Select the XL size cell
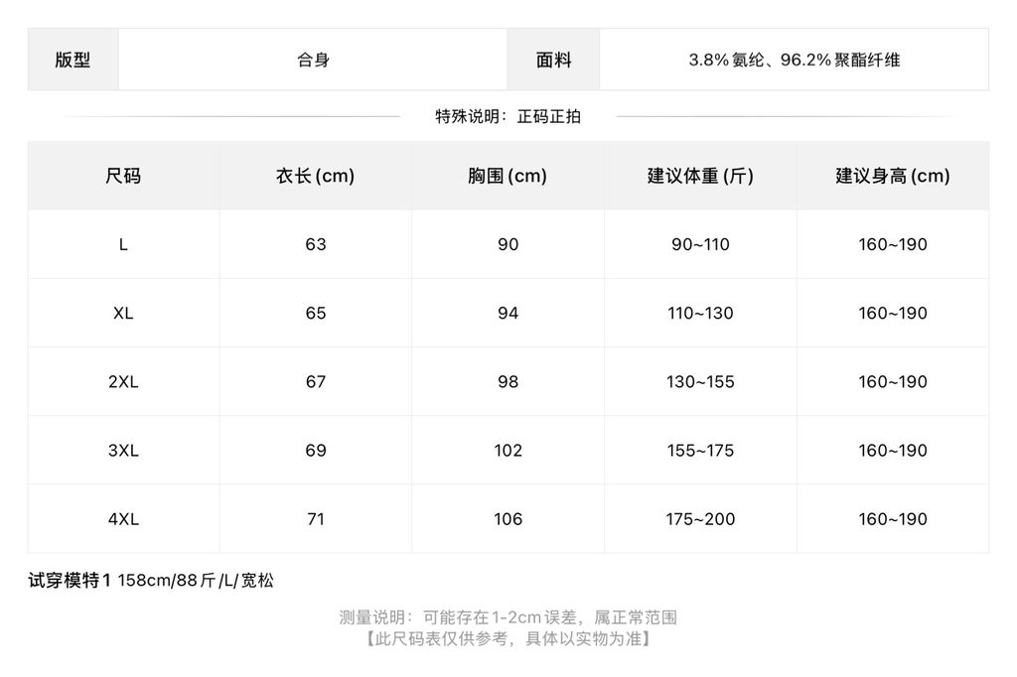 pyautogui.click(x=123, y=314)
